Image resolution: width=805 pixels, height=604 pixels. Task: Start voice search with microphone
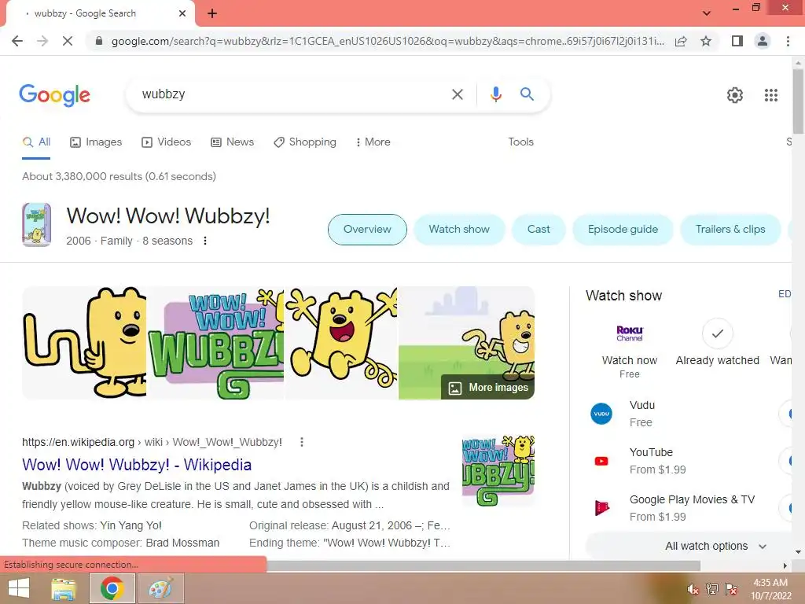[x=495, y=94]
